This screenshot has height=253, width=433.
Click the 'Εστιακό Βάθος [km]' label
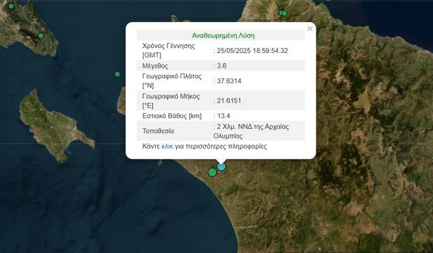pyautogui.click(x=172, y=116)
